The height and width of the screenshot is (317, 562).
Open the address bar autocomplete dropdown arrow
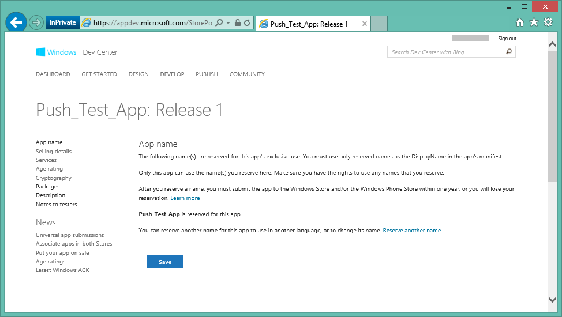coord(228,23)
